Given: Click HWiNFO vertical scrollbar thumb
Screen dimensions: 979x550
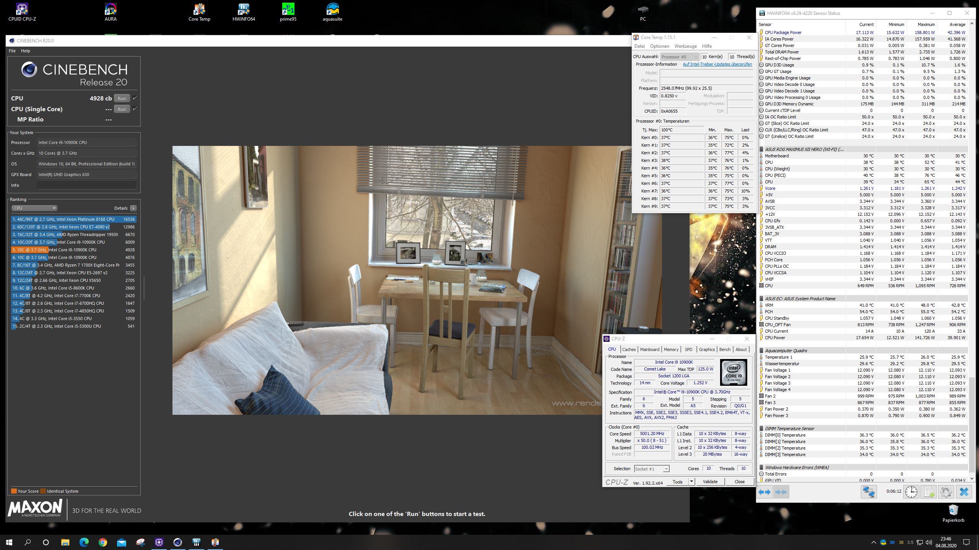Looking at the screenshot, I should [972, 424].
